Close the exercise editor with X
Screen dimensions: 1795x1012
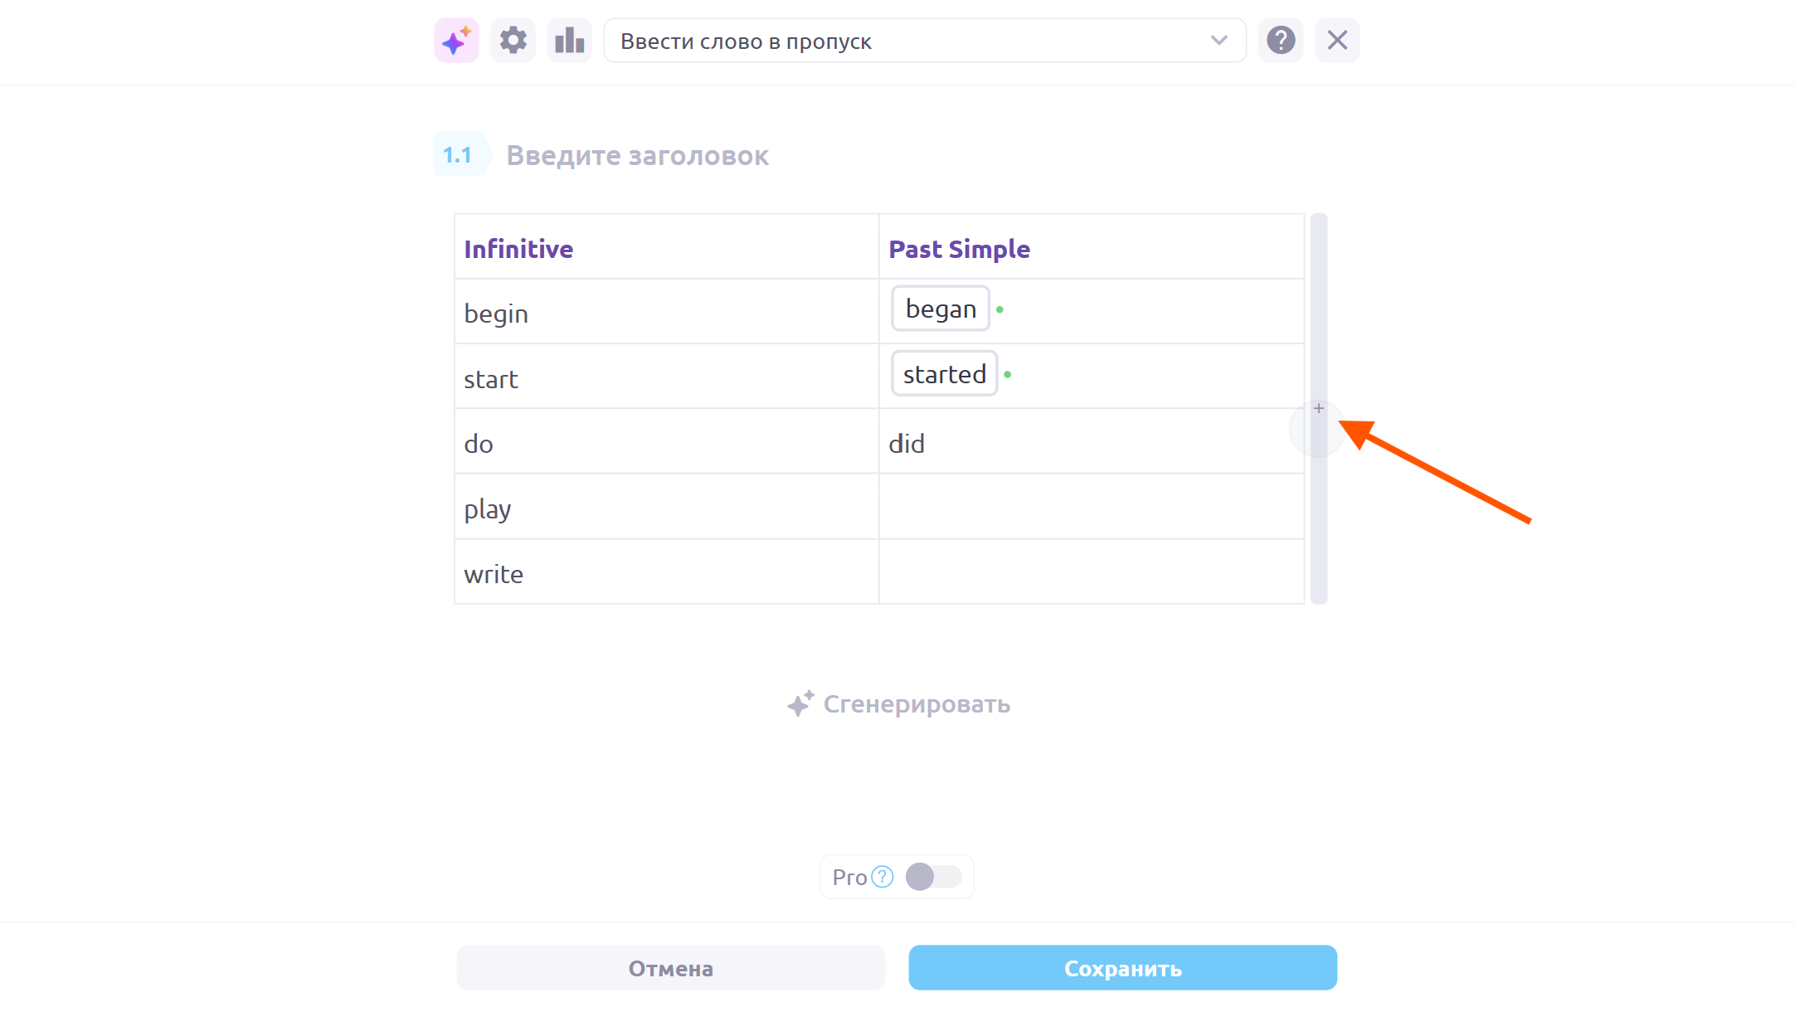tap(1337, 41)
